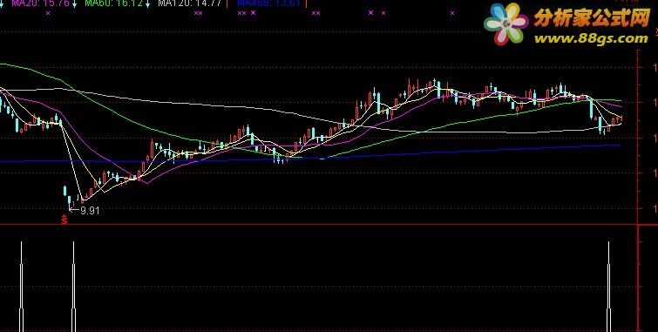Image resolution: width=658 pixels, height=332 pixels.
Task: Click the second white signal bar under S marker
Action: tap(73, 287)
